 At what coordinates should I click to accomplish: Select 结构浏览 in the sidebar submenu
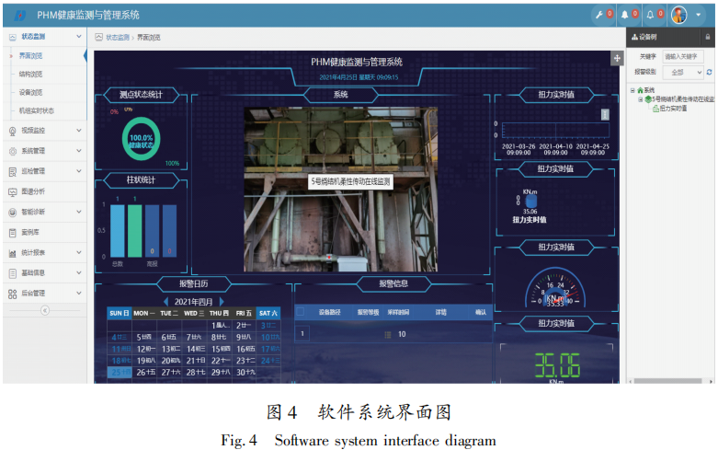pyautogui.click(x=31, y=75)
